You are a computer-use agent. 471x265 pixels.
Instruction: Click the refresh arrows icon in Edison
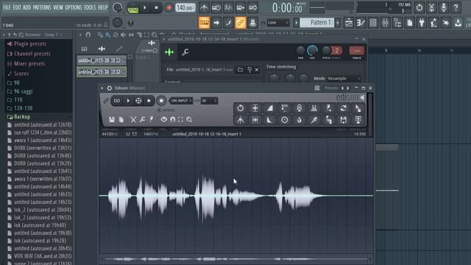pyautogui.click(x=344, y=108)
